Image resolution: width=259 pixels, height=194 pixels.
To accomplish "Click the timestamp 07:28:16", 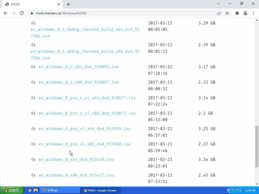I will click(158, 74).
